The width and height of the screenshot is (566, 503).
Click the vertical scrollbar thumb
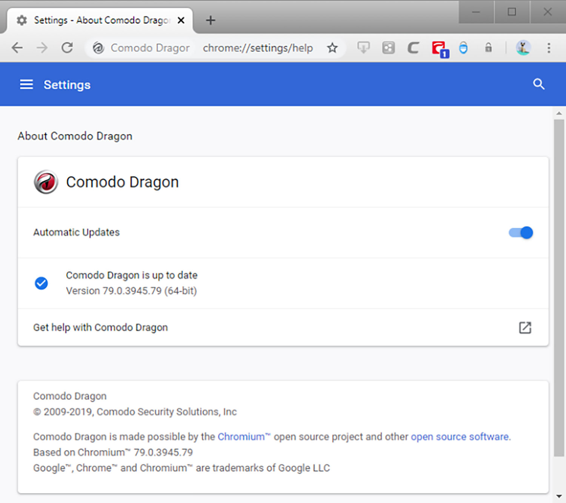point(559,288)
